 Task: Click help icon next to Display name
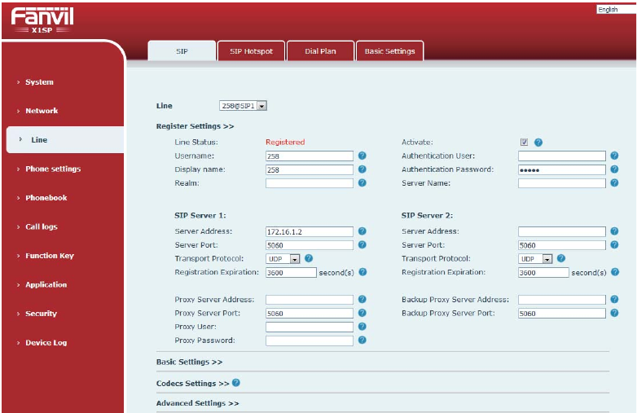click(x=362, y=169)
